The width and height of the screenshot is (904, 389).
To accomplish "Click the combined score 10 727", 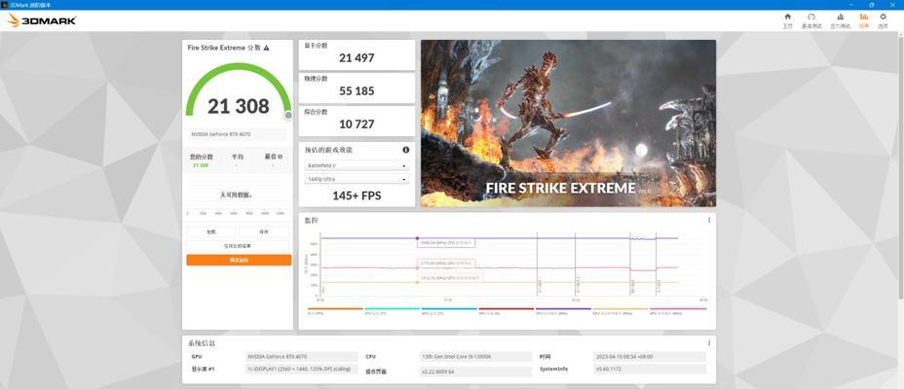I will click(x=357, y=124).
